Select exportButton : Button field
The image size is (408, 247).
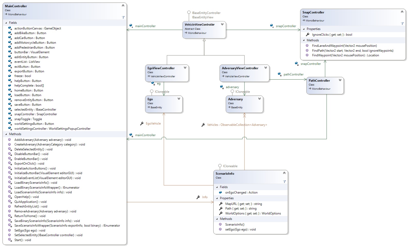coord(29,71)
